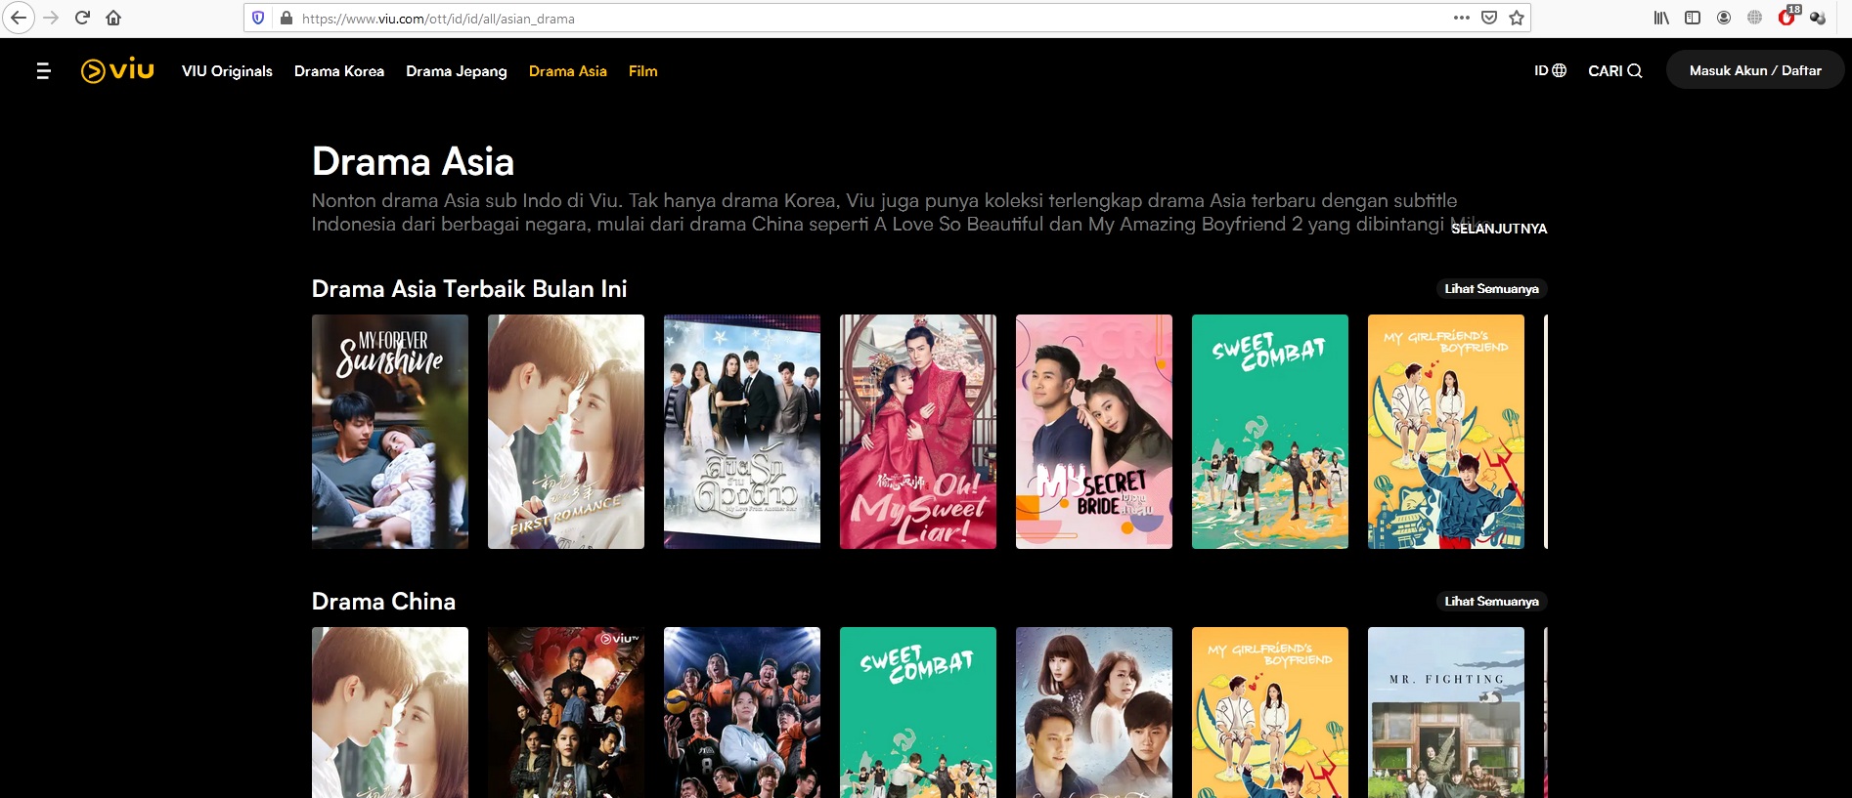
Task: Open Sweet Combat in Drama China row
Action: (918, 713)
